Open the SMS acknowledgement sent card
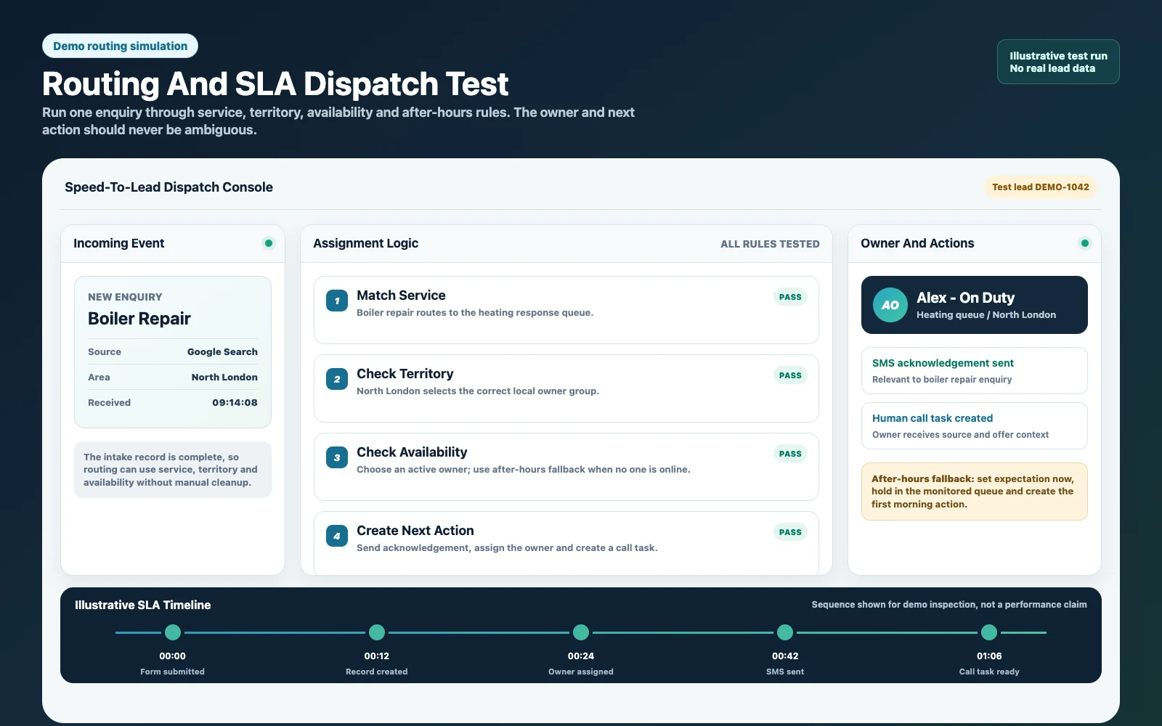 point(975,370)
